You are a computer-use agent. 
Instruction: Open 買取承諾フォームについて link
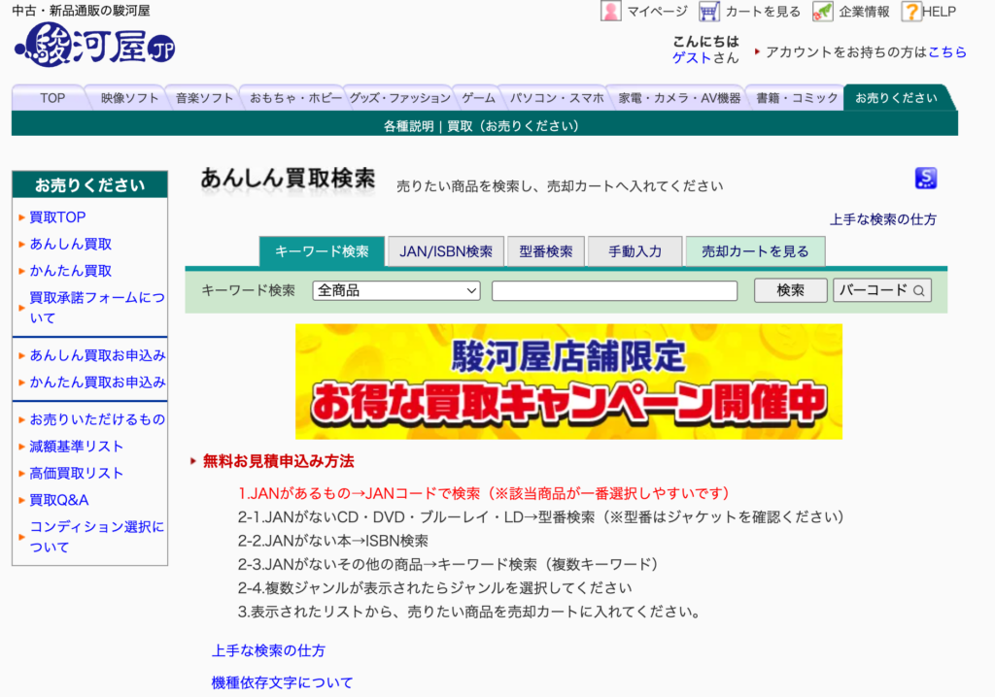[x=96, y=308]
